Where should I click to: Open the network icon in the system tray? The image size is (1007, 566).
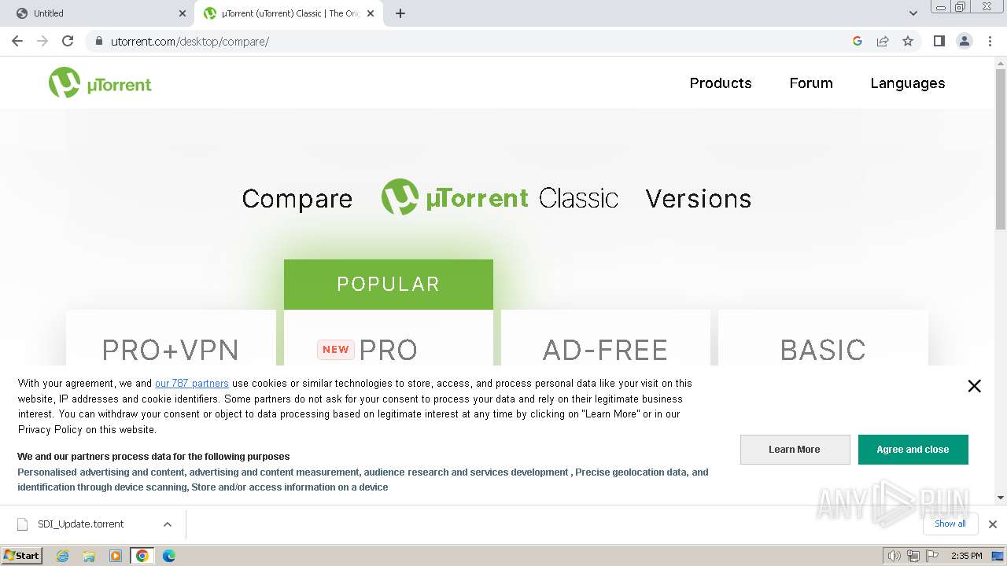(913, 556)
